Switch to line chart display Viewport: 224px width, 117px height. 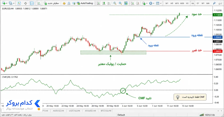[x=109, y=3]
